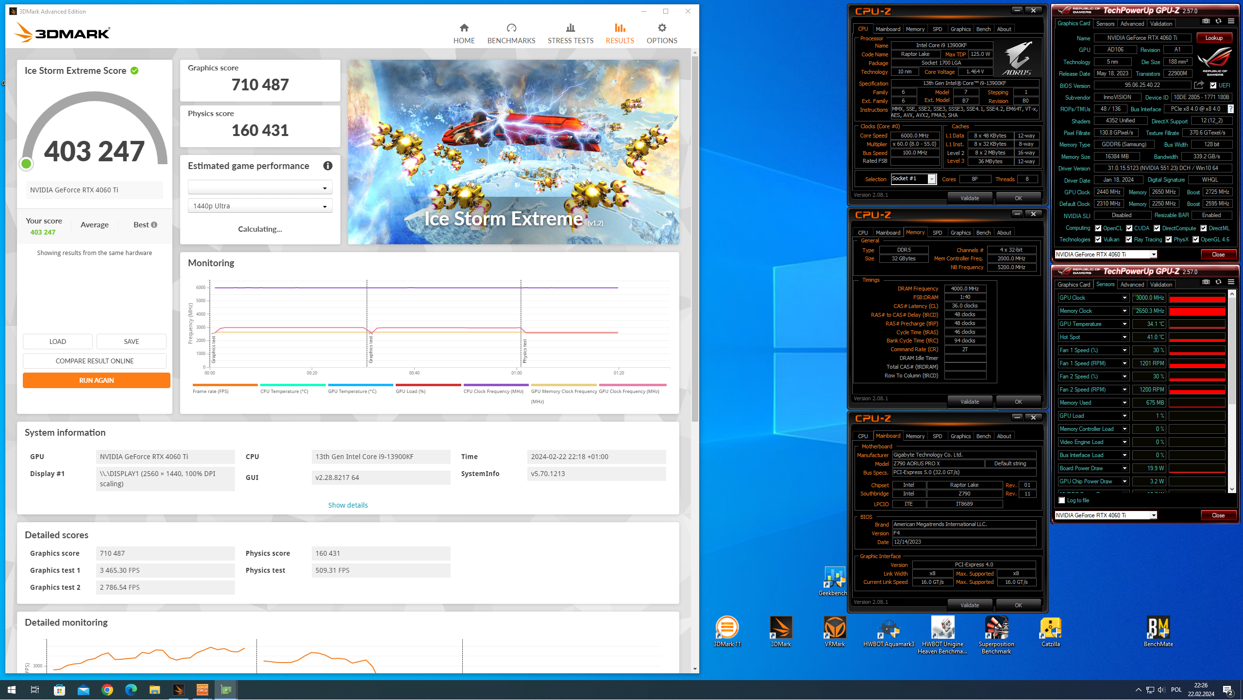Expand the GPU Clock sensor dropdown
Screen dimensions: 1243x700
pyautogui.click(x=1125, y=298)
